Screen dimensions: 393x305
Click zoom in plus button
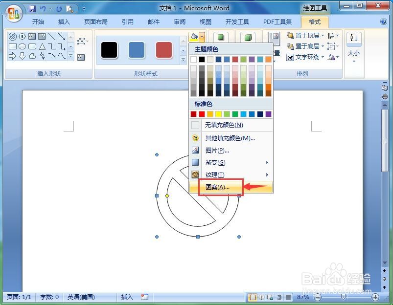pos(375,297)
